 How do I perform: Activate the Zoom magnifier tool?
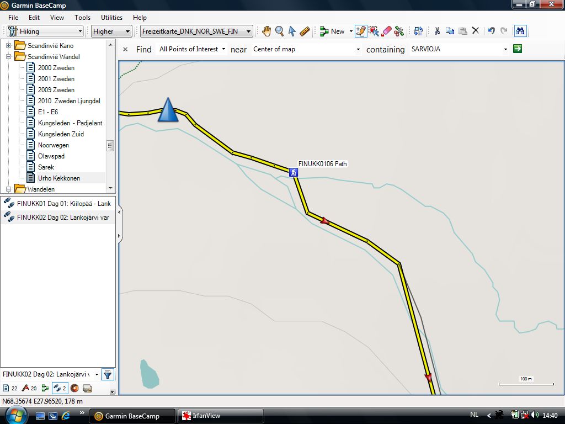coord(279,31)
